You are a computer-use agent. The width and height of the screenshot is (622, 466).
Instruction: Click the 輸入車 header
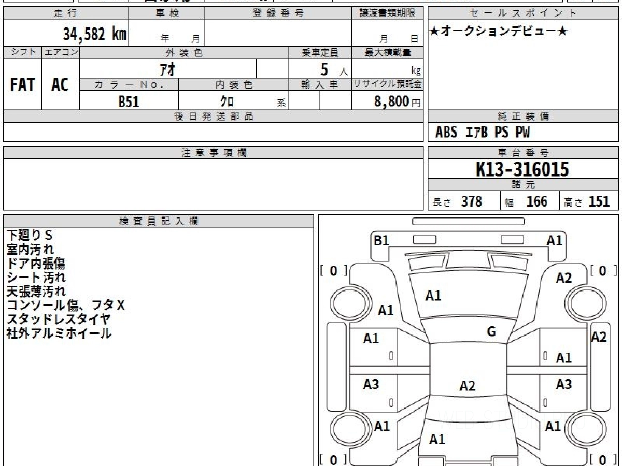tap(320, 84)
